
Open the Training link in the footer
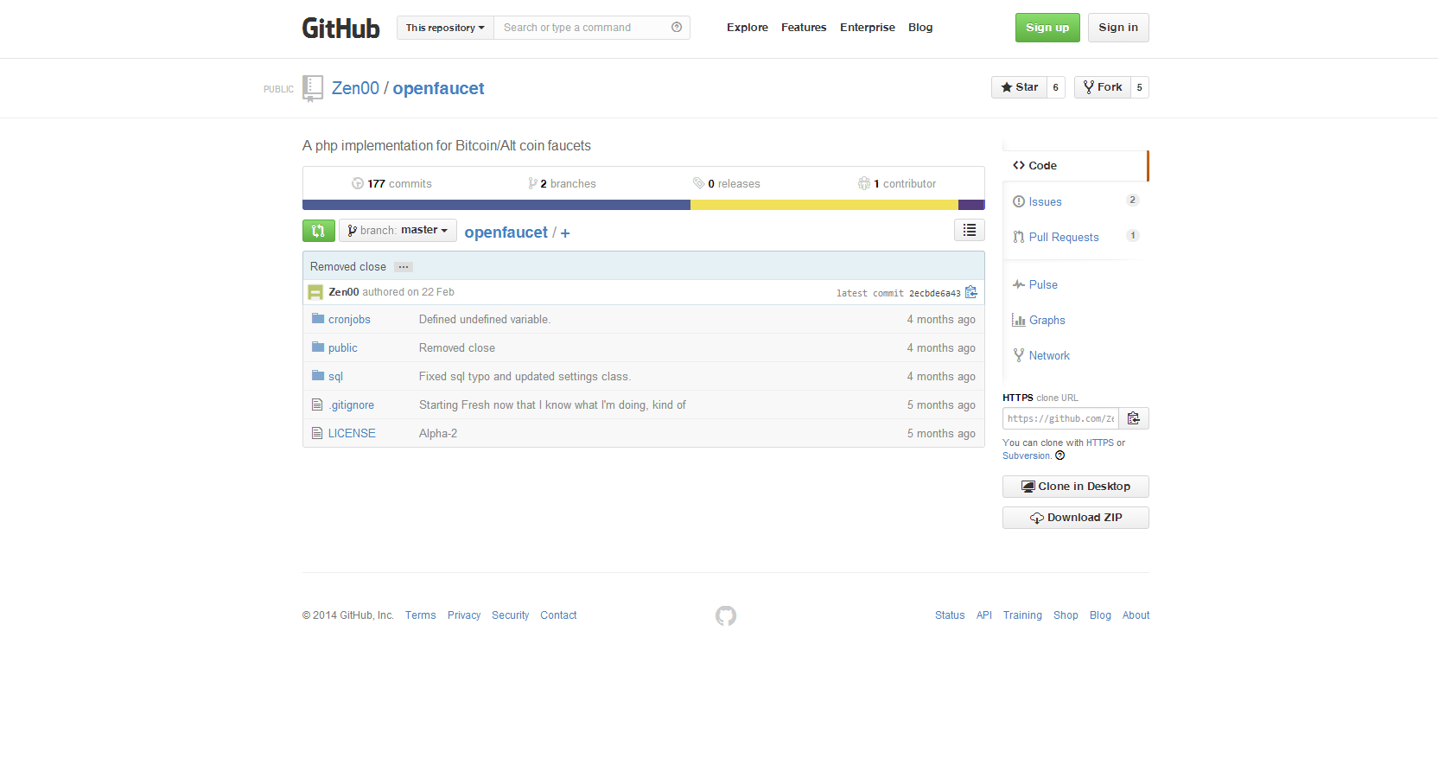click(x=1022, y=615)
